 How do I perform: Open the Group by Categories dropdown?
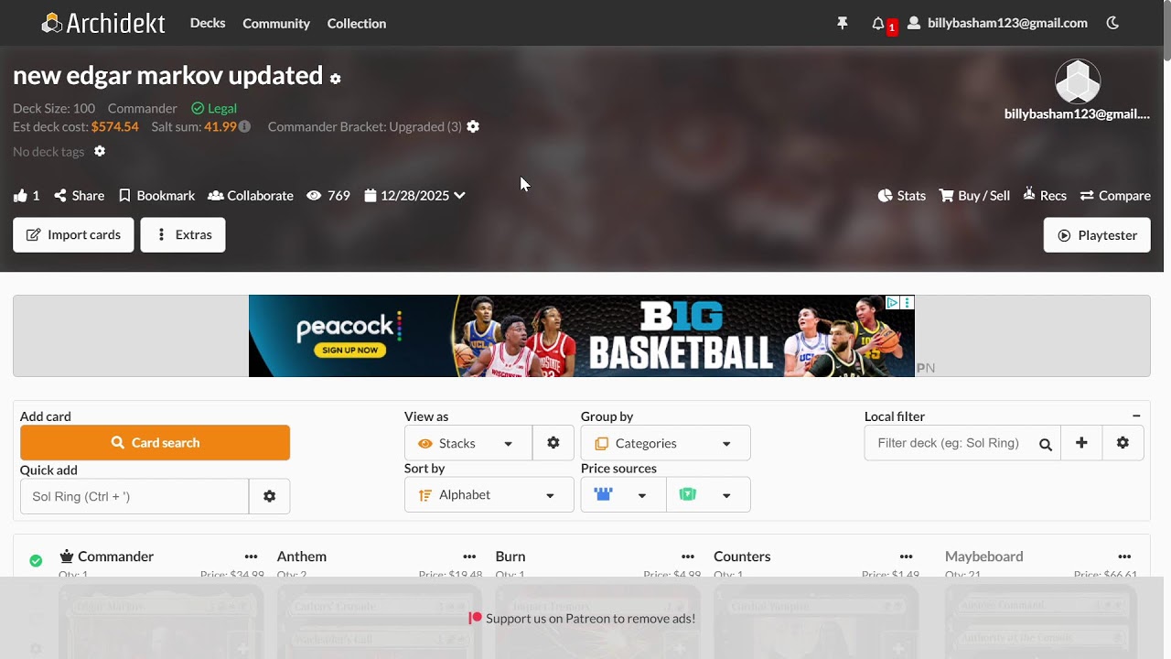tap(666, 443)
